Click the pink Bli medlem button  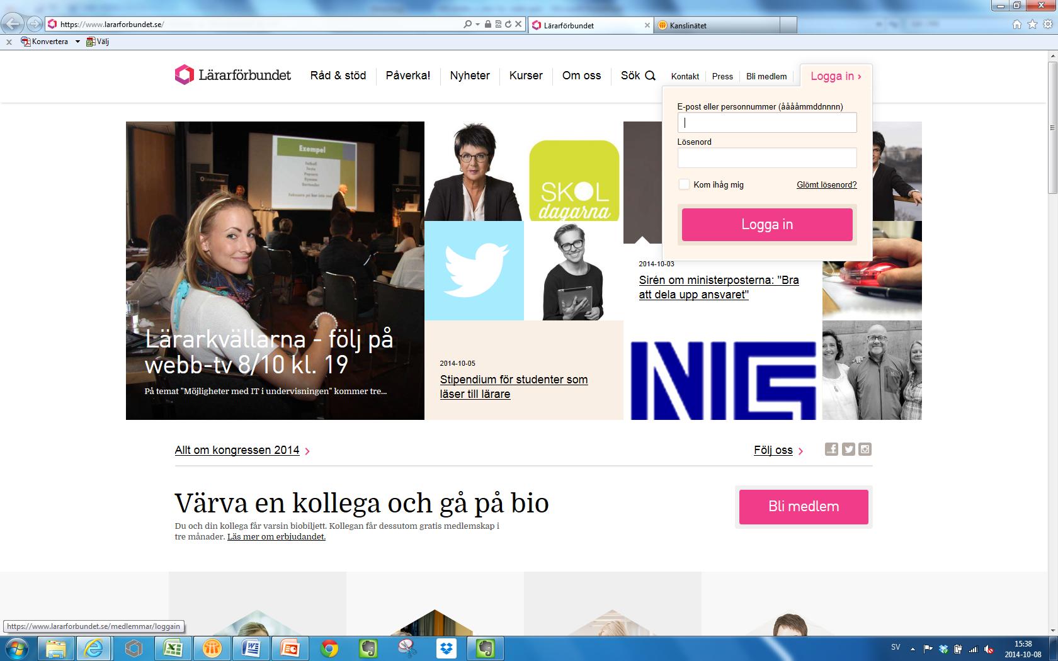[x=804, y=507]
